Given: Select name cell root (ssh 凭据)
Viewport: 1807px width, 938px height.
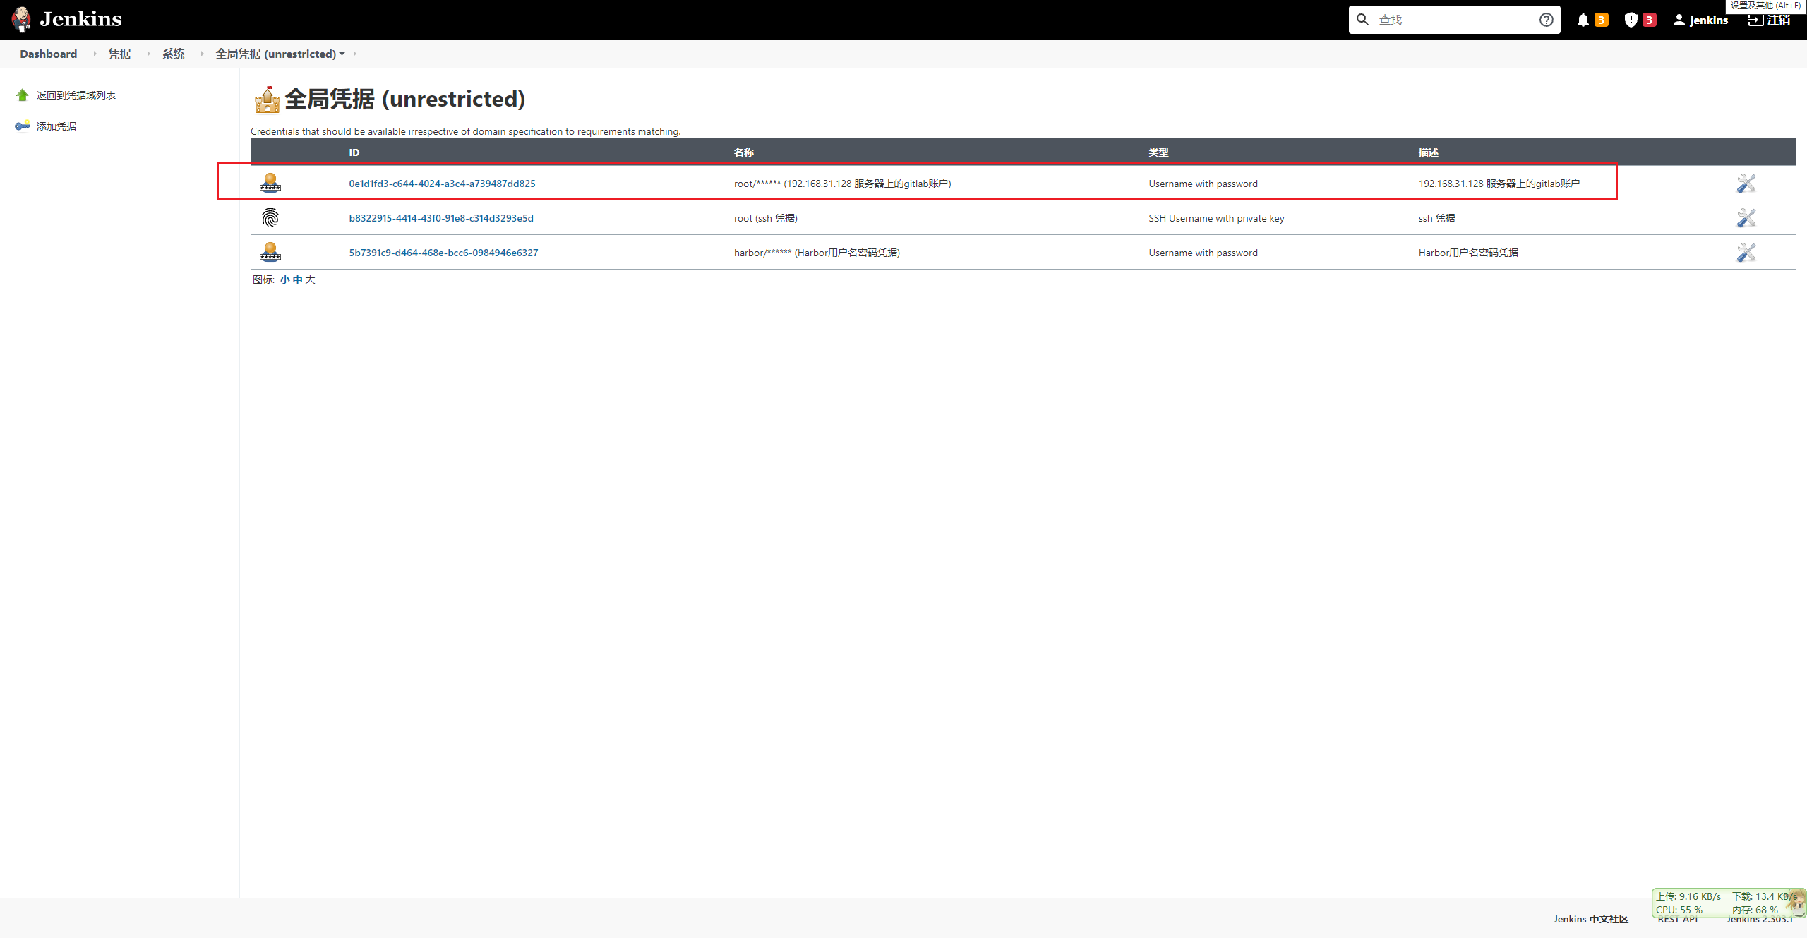Looking at the screenshot, I should (x=766, y=218).
